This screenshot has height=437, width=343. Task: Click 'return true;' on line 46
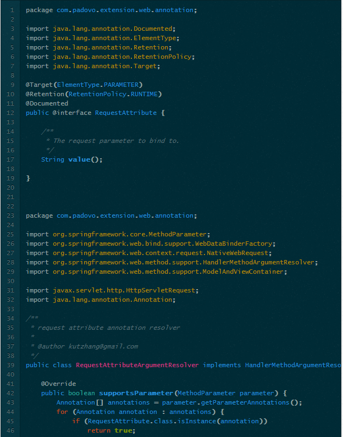coord(112,430)
